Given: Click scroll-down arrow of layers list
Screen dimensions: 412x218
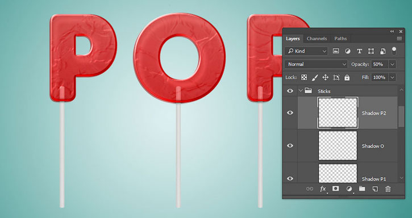Looking at the screenshot, I should click(x=401, y=178).
